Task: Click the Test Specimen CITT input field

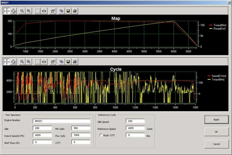Action: point(81,142)
